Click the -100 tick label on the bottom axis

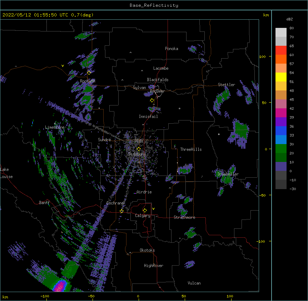45,296
